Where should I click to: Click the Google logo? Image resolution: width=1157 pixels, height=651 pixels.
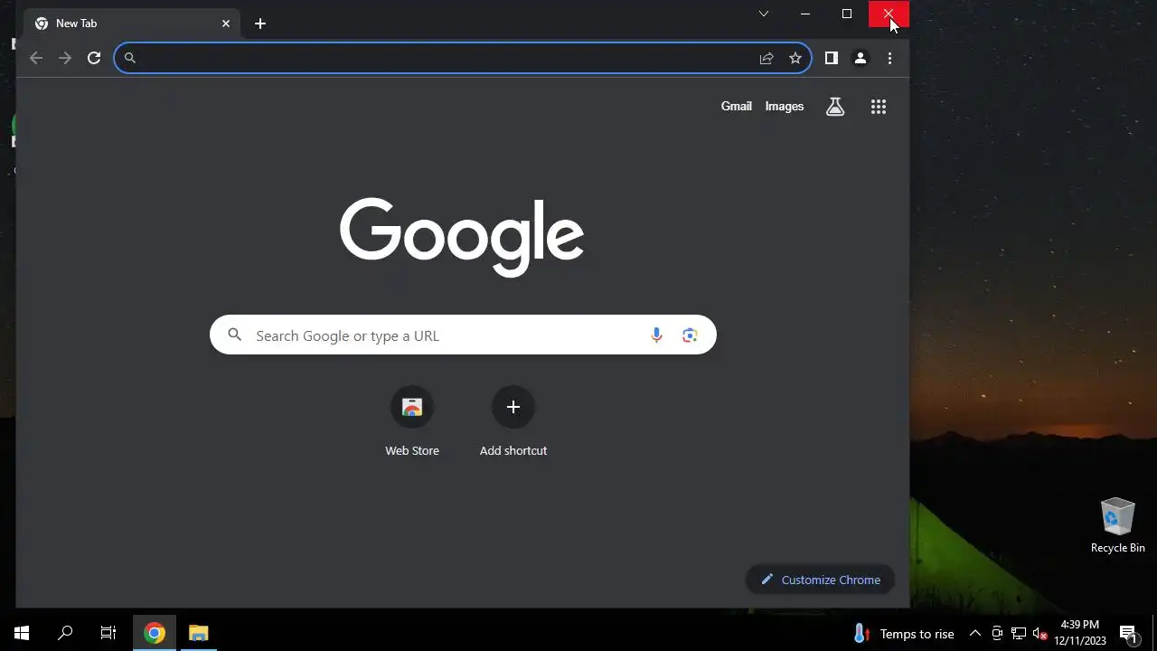coord(462,237)
